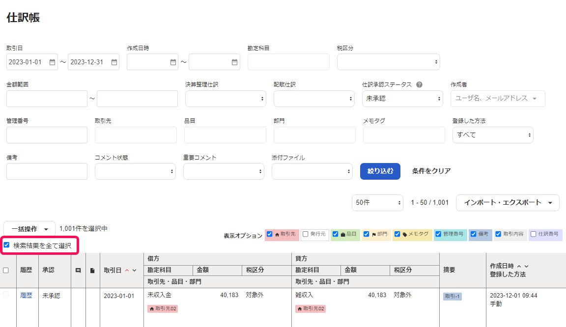Image resolution: width=566 pixels, height=327 pixels.
Task: Open the 重要コメント dropdown
Action: point(224,171)
